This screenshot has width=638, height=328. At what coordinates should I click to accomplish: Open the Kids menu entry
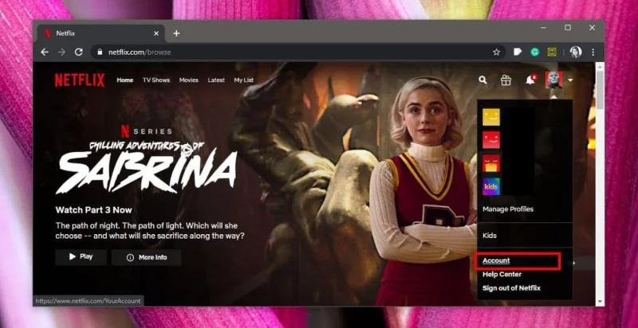490,236
